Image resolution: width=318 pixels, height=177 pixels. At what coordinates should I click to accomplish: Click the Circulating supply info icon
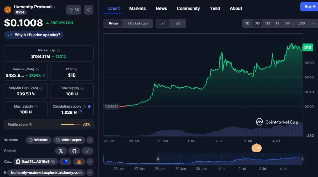point(84,107)
